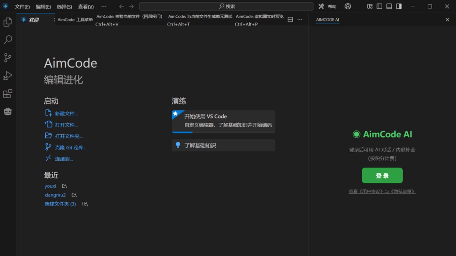Click the lightbulb icon on 了解基础知识
Screen dimensions: 456x256
tap(178, 145)
